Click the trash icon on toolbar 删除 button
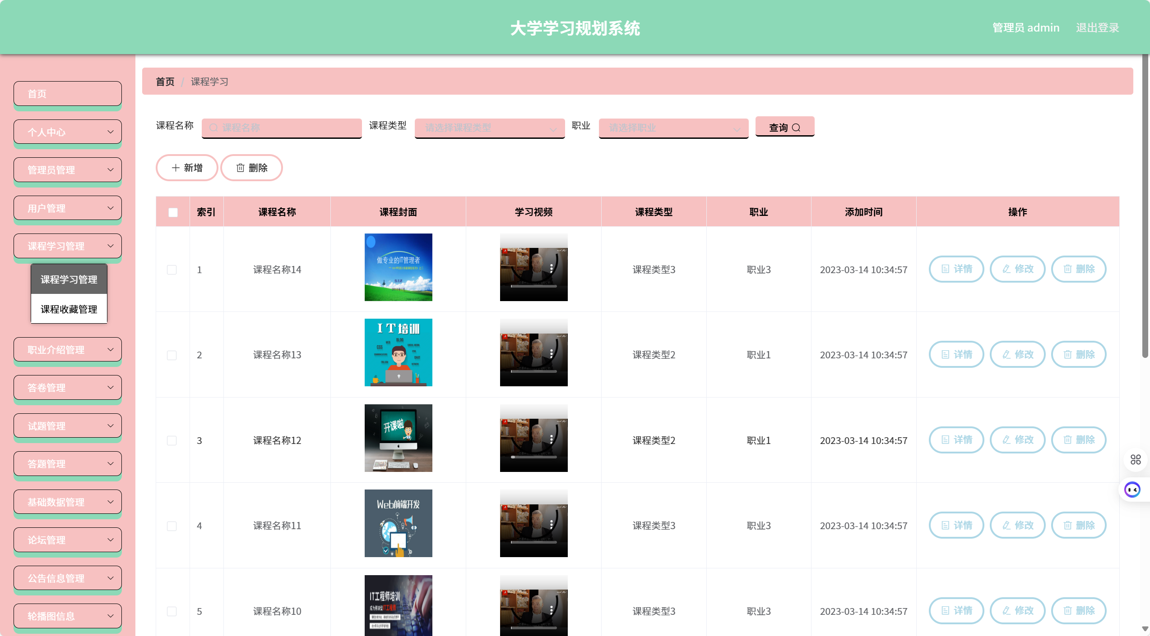Screen dimensions: 1150x636 click(x=241, y=168)
